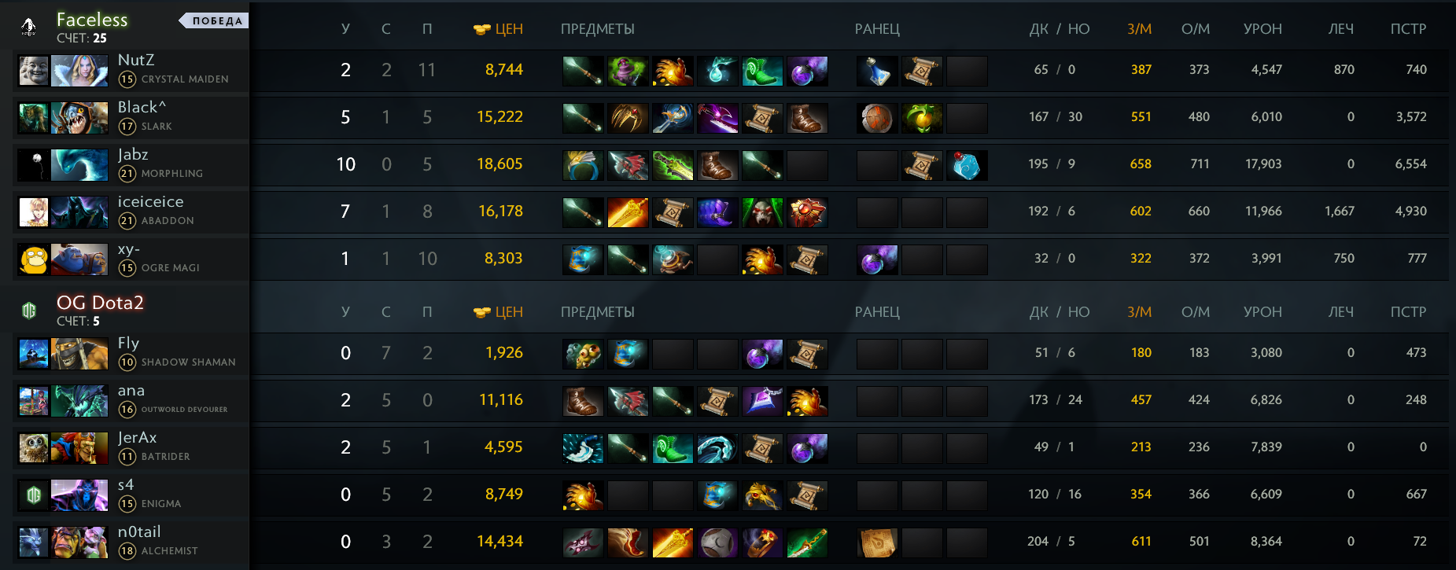Open the Alchemist hero portrait
The image size is (1456, 570).
[x=79, y=542]
